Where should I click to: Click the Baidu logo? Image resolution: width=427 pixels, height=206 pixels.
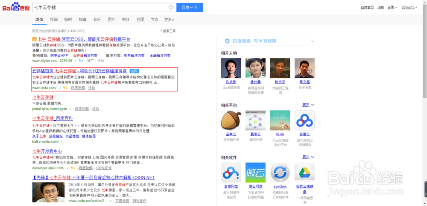click(x=16, y=7)
